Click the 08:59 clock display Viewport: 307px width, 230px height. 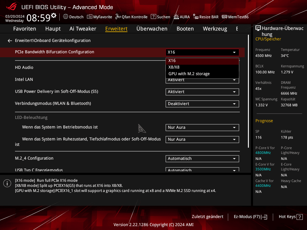point(38,18)
